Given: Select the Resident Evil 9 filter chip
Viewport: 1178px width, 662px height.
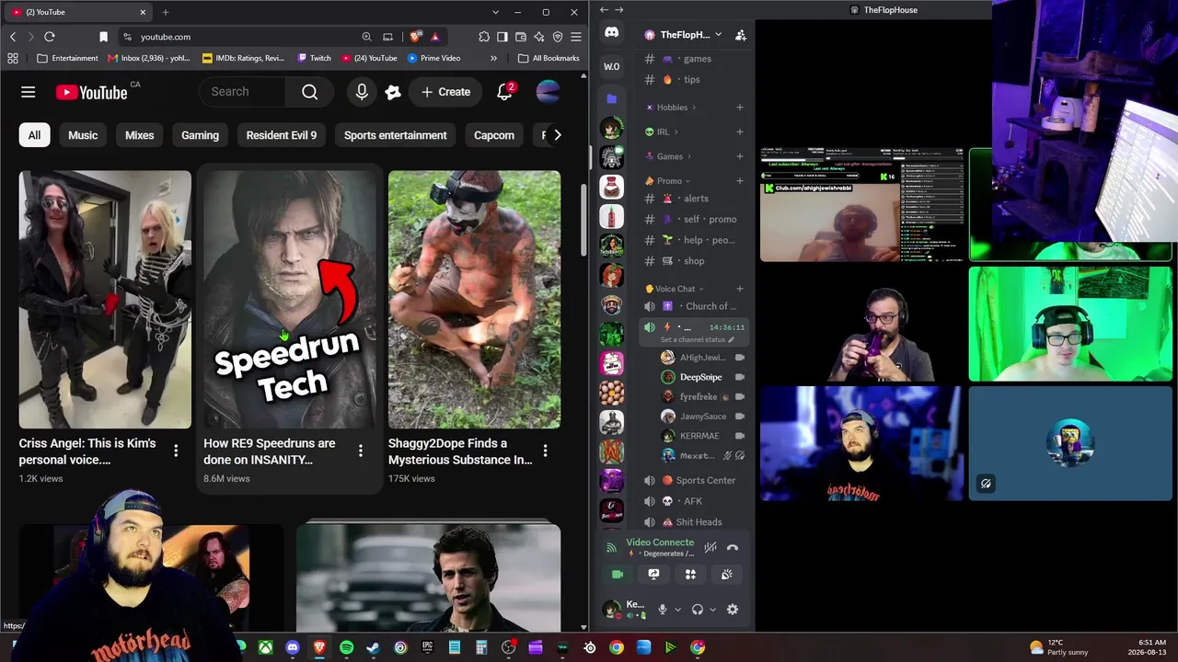Looking at the screenshot, I should [282, 135].
